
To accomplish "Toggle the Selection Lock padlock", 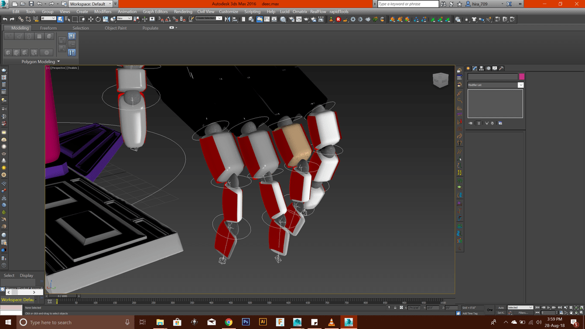I will 395,307.
